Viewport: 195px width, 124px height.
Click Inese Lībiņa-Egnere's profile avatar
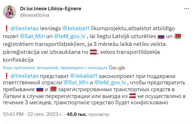(10, 11)
